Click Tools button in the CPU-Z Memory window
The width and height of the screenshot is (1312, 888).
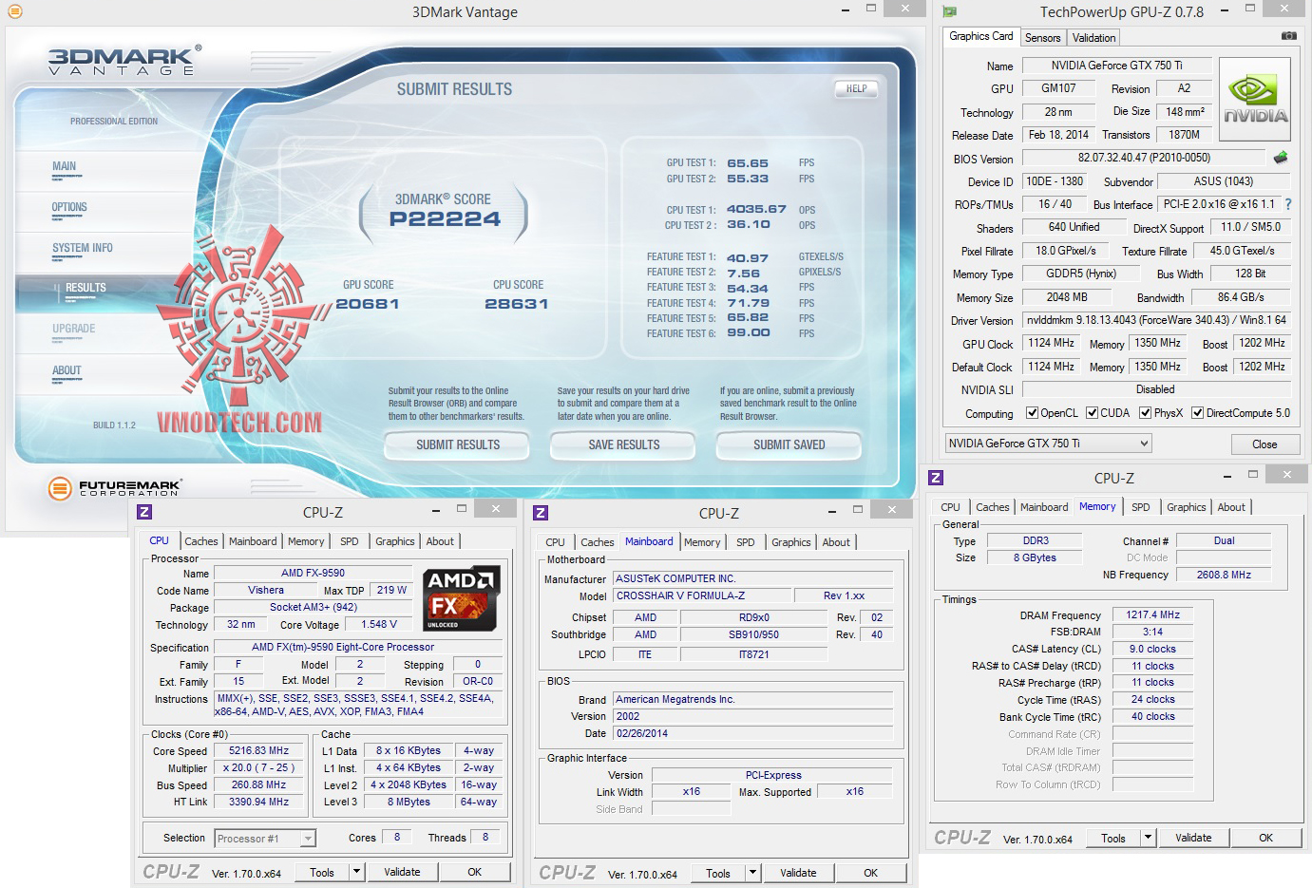pos(1113,838)
